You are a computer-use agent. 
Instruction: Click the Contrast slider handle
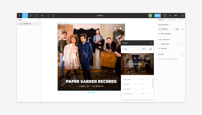pyautogui.click(x=143, y=84)
